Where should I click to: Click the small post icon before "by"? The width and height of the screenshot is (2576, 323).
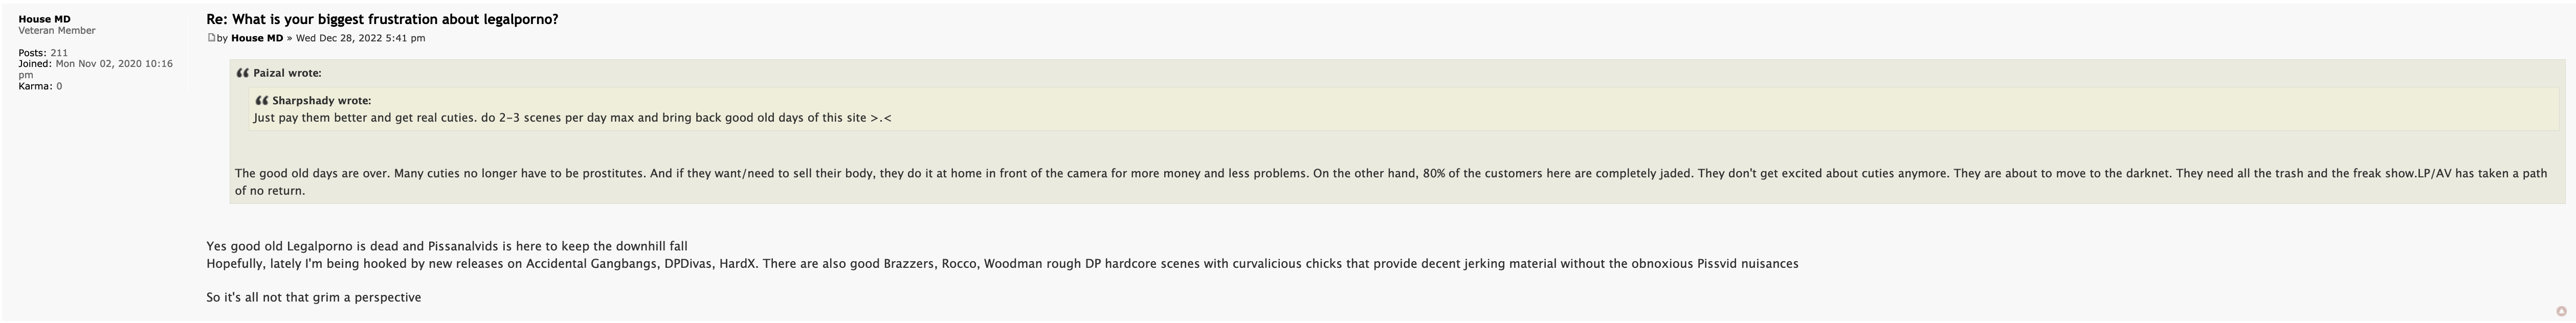tap(211, 38)
